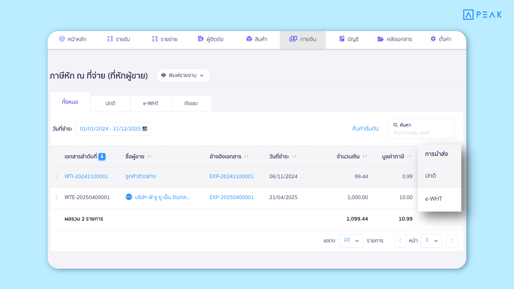
Task: Click คืนค่าเริ่มต้น reset link
Action: click(365, 129)
